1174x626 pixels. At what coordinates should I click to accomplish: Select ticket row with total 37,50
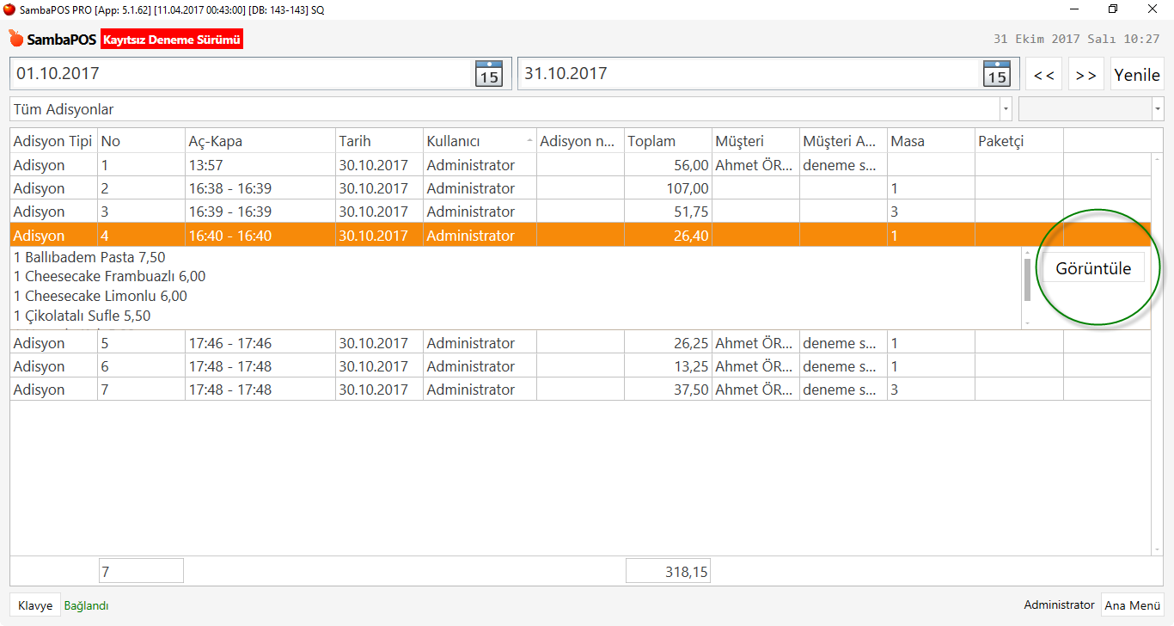click(580, 390)
